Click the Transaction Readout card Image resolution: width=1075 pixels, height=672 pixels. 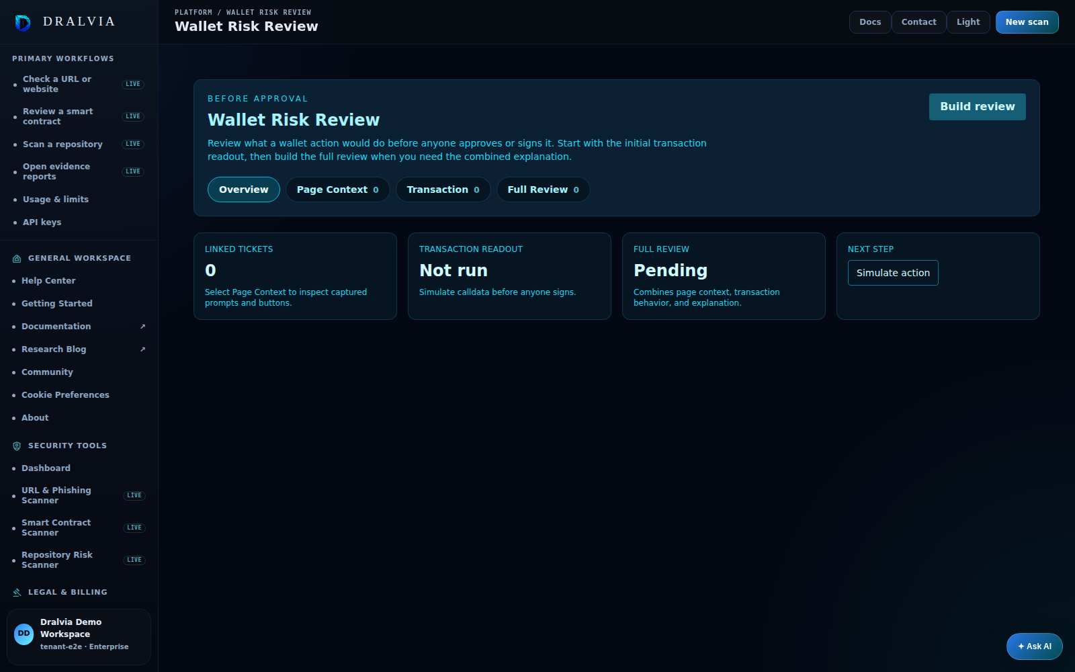[509, 276]
